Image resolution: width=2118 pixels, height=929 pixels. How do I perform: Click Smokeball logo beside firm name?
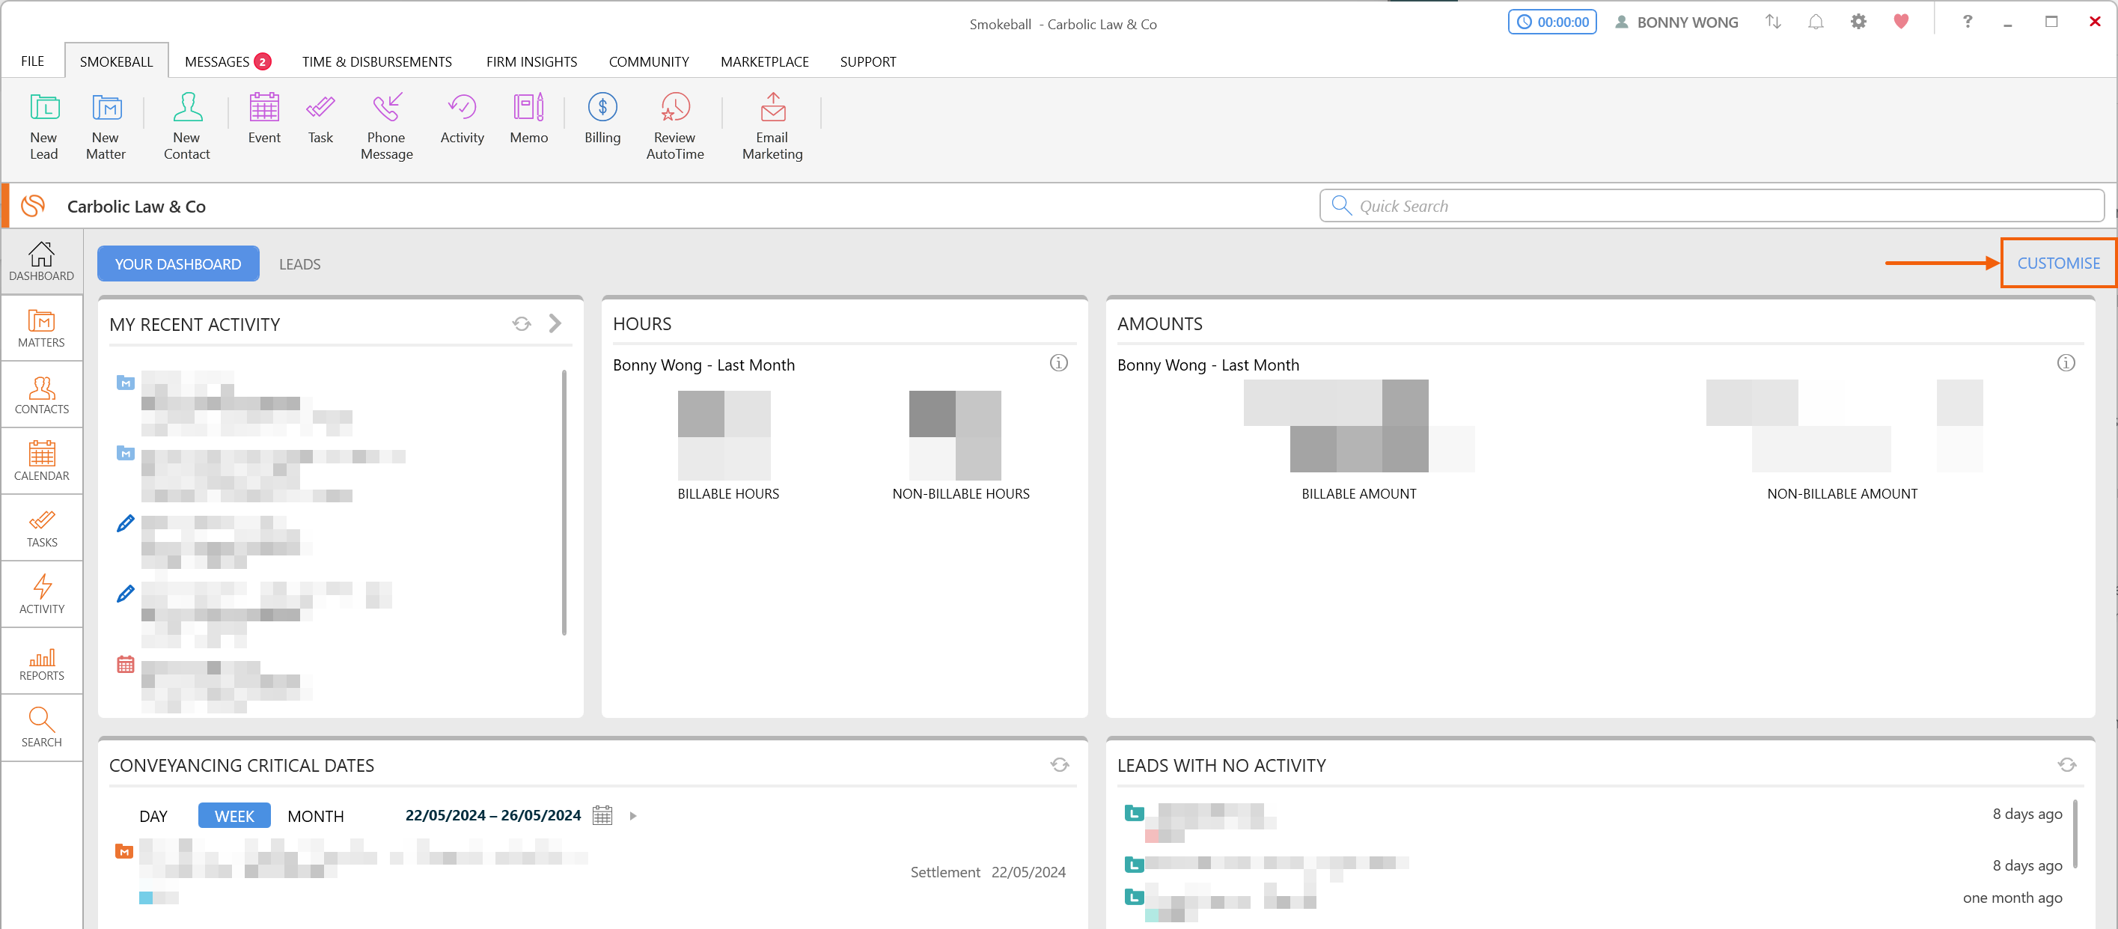click(x=33, y=206)
